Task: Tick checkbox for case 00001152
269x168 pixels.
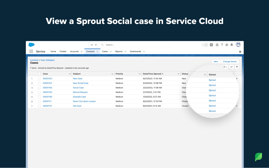Action: coord(39,92)
